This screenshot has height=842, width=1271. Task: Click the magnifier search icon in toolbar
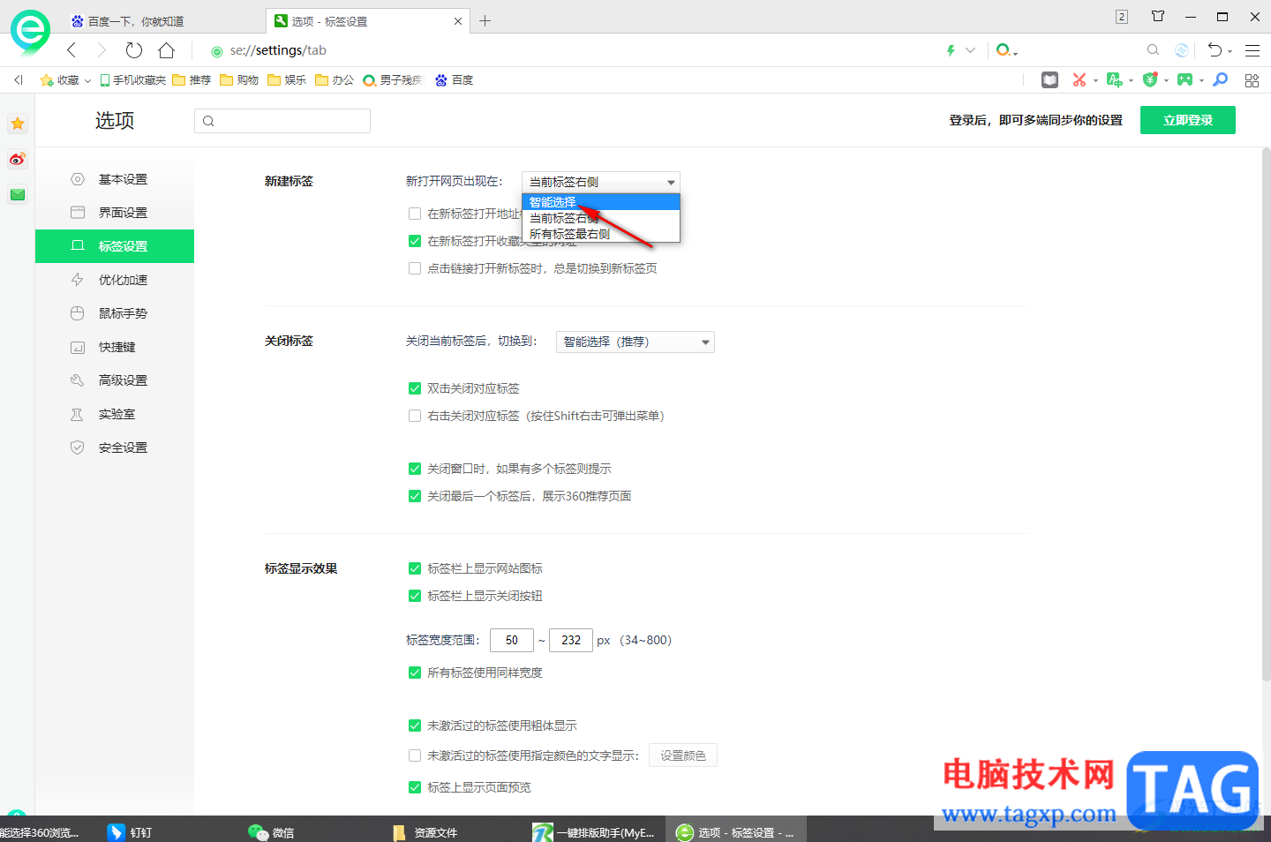(x=1153, y=50)
